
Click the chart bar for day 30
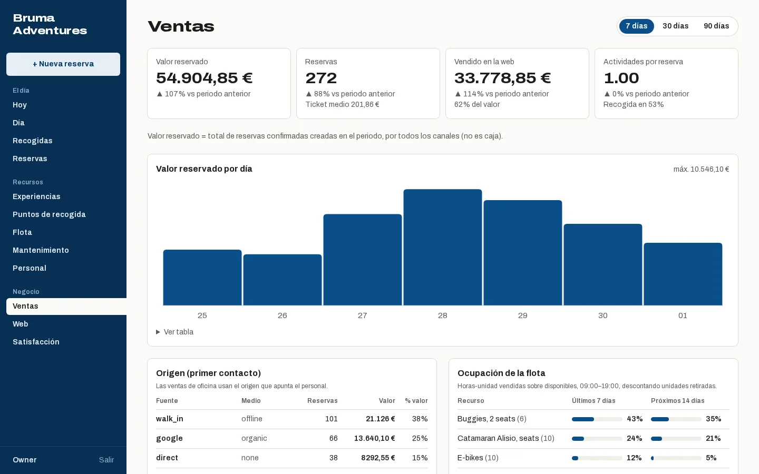(603, 265)
